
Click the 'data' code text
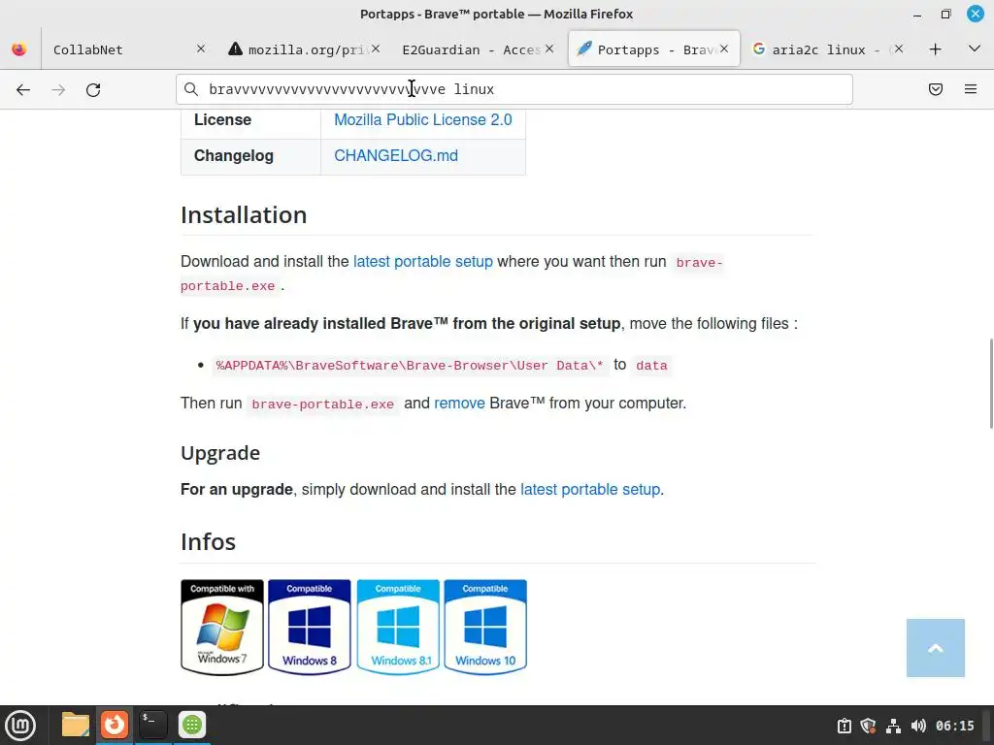[x=651, y=366]
